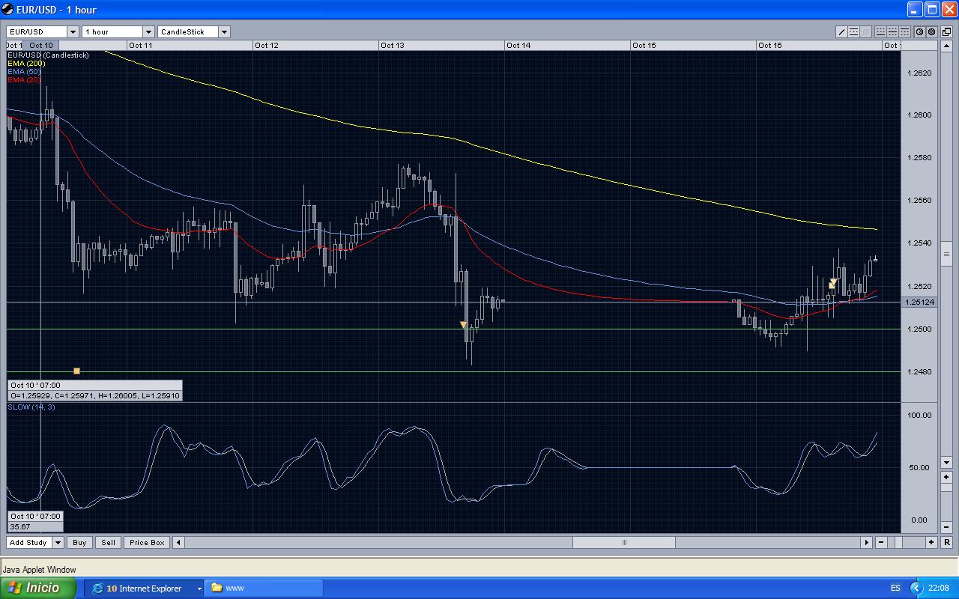Switch to the www folder taskbar item
The height and width of the screenshot is (599, 959).
coord(264,589)
